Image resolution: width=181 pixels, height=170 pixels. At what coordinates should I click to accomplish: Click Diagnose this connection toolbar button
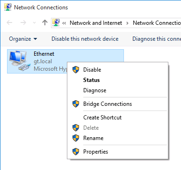(157, 39)
